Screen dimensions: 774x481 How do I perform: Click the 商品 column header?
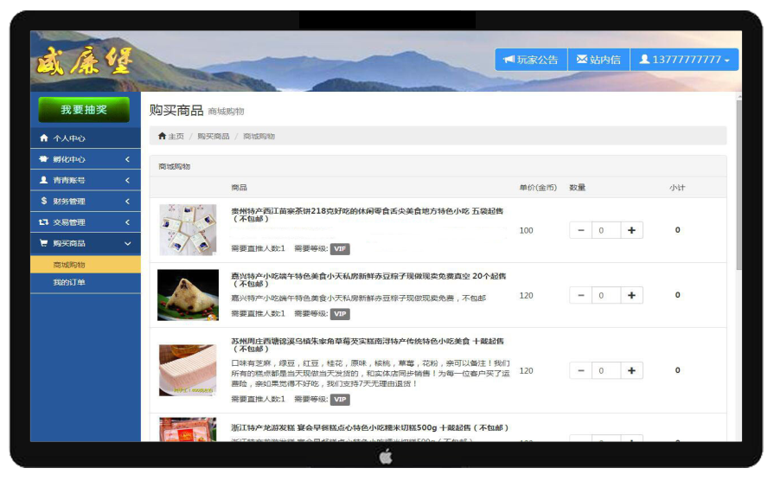[239, 188]
